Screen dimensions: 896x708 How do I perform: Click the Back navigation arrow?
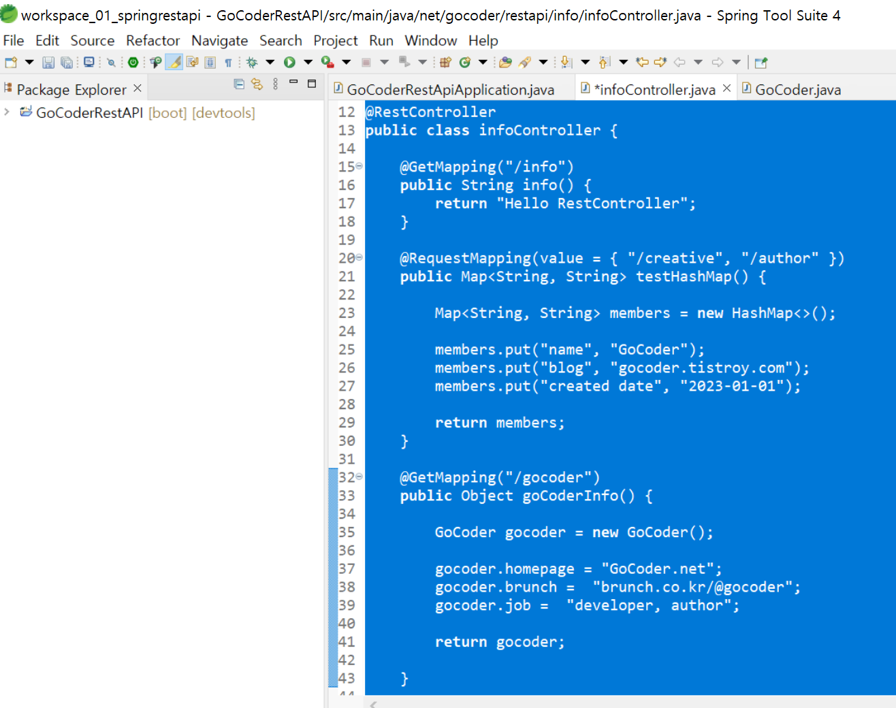pyautogui.click(x=679, y=63)
